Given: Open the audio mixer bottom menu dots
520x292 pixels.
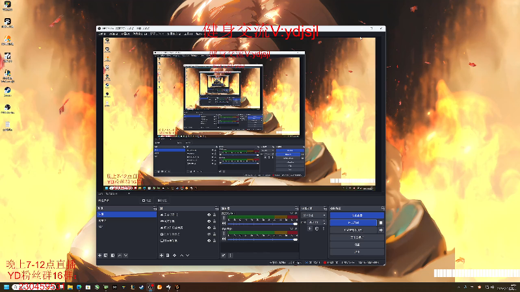Looking at the screenshot, I should pos(231,255).
